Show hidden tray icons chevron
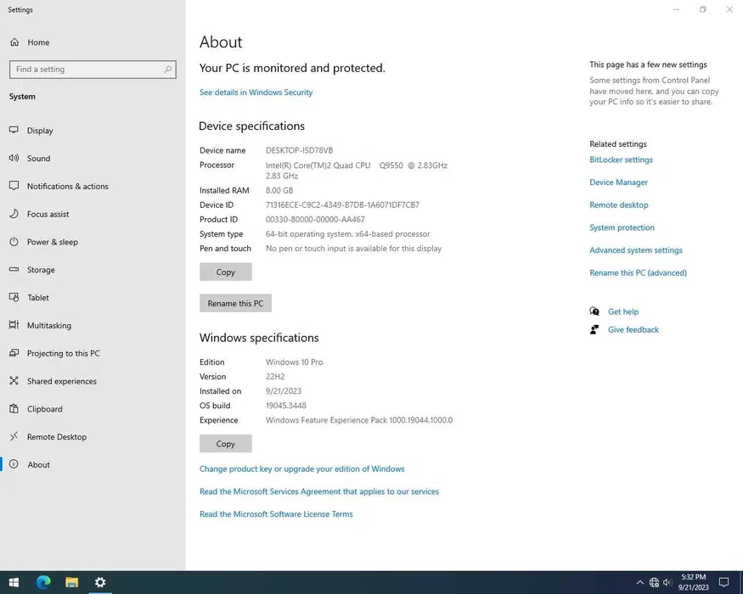The height and width of the screenshot is (594, 743). click(x=639, y=582)
